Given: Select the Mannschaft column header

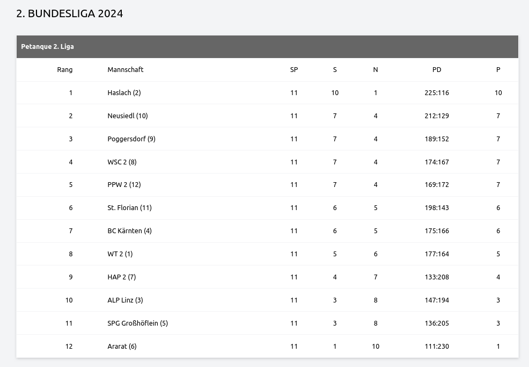Looking at the screenshot, I should tap(126, 69).
